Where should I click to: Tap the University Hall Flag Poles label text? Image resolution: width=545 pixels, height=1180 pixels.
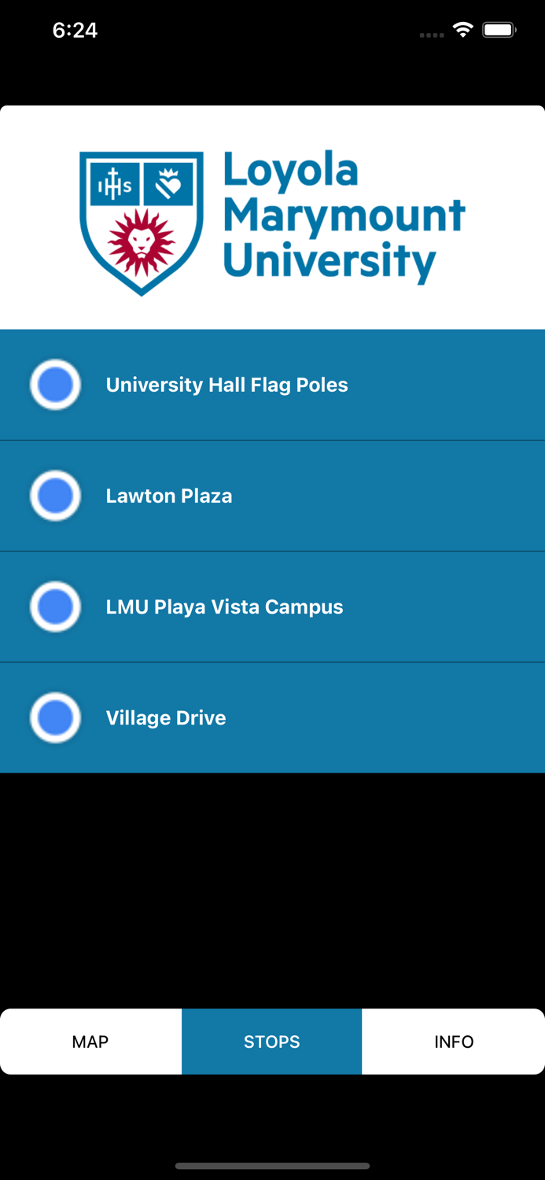click(x=226, y=385)
